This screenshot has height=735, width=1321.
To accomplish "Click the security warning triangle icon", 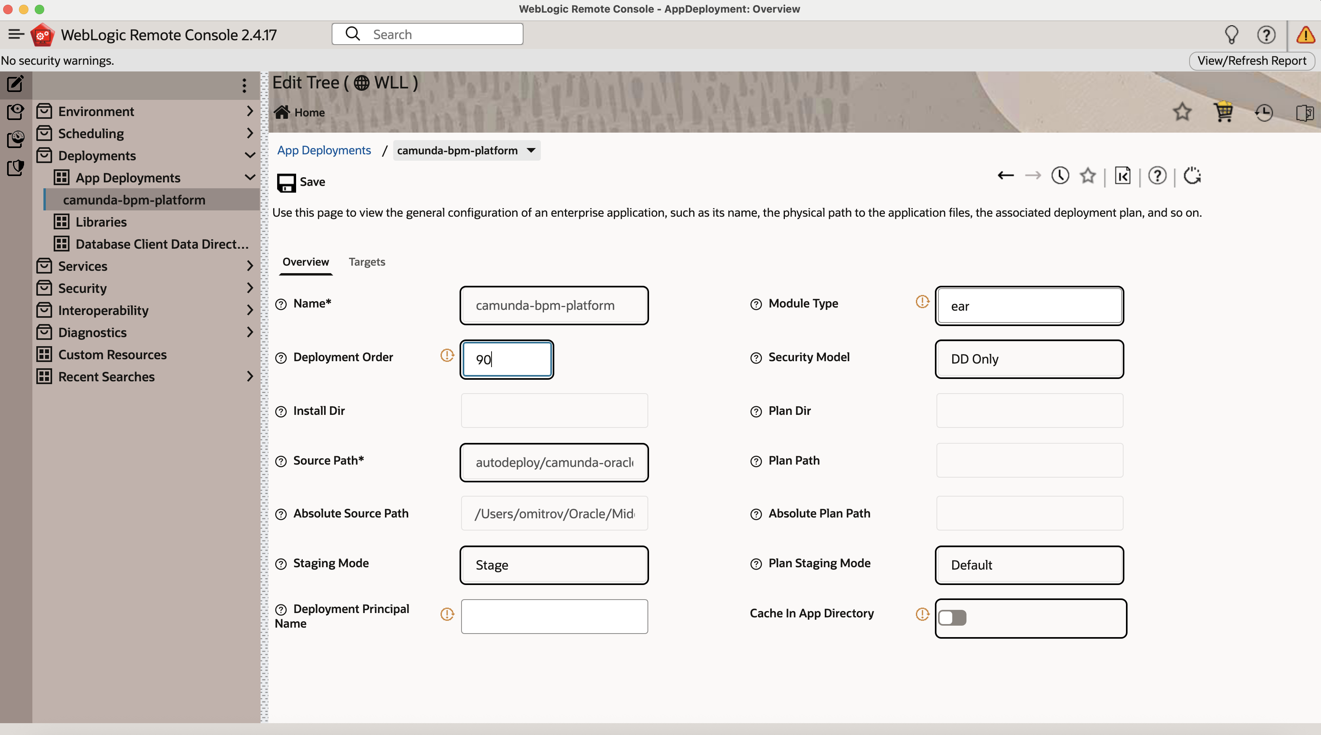I will (1305, 35).
